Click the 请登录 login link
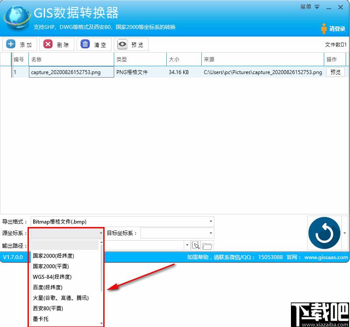 point(337,29)
